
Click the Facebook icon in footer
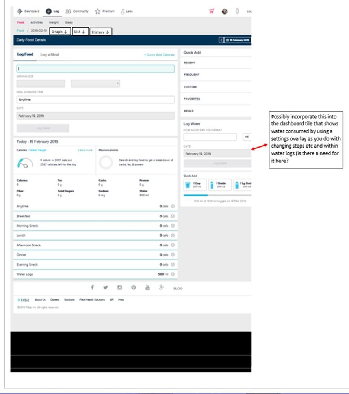92,288
